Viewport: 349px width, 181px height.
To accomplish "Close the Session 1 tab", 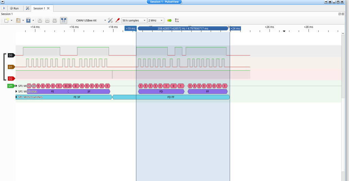I will coord(48,8).
